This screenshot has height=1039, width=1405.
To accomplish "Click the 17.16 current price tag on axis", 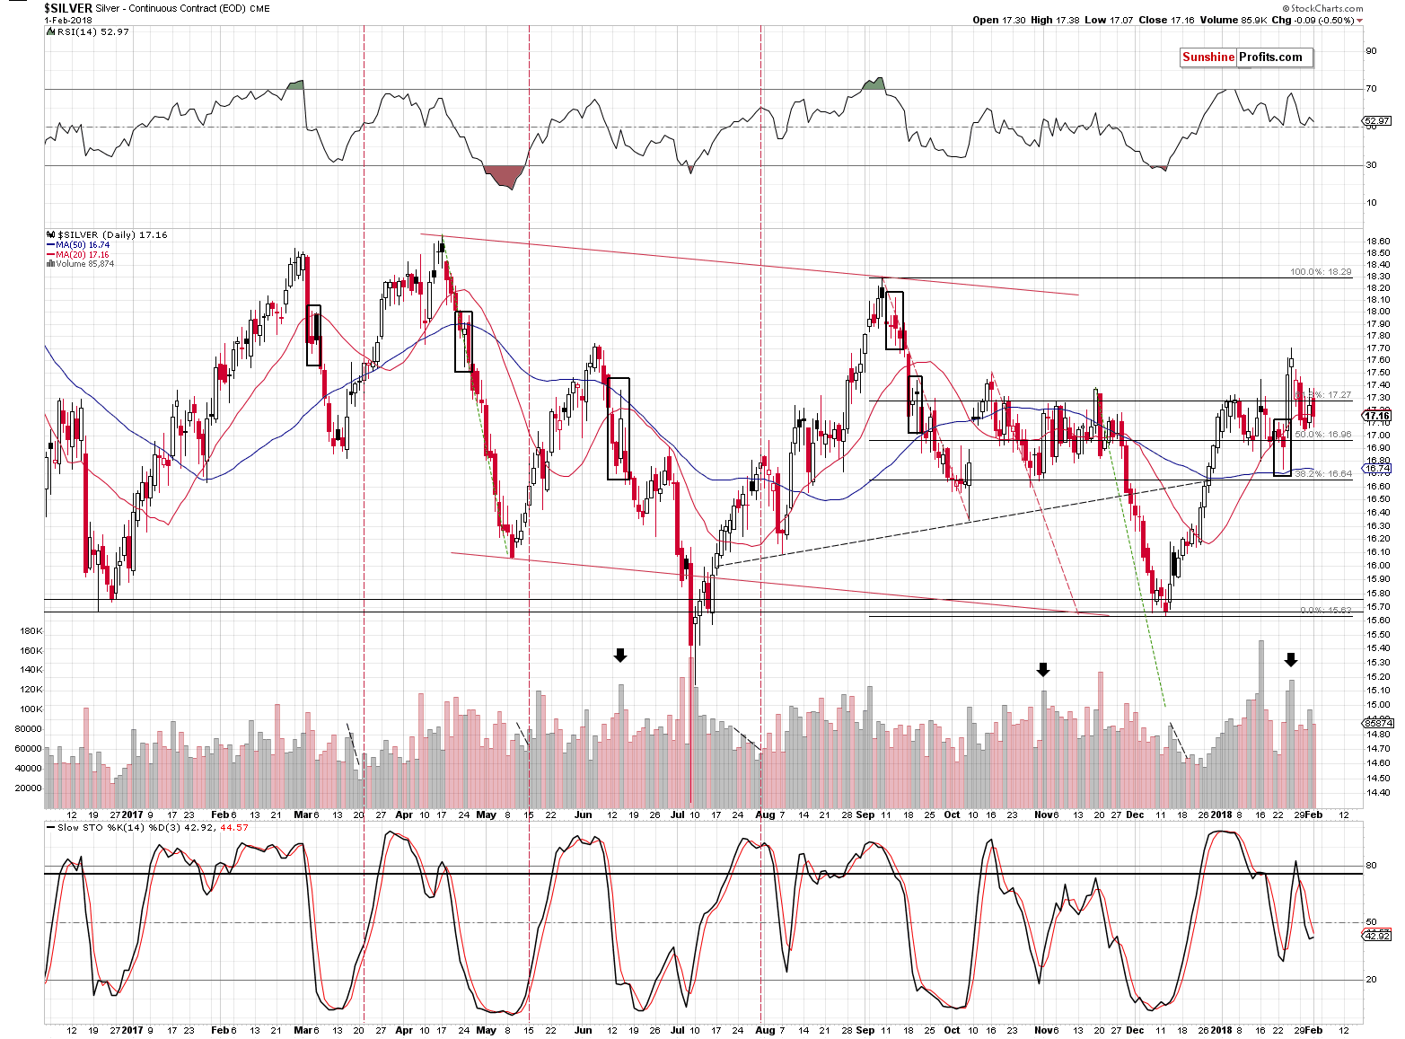I will pyautogui.click(x=1377, y=416).
